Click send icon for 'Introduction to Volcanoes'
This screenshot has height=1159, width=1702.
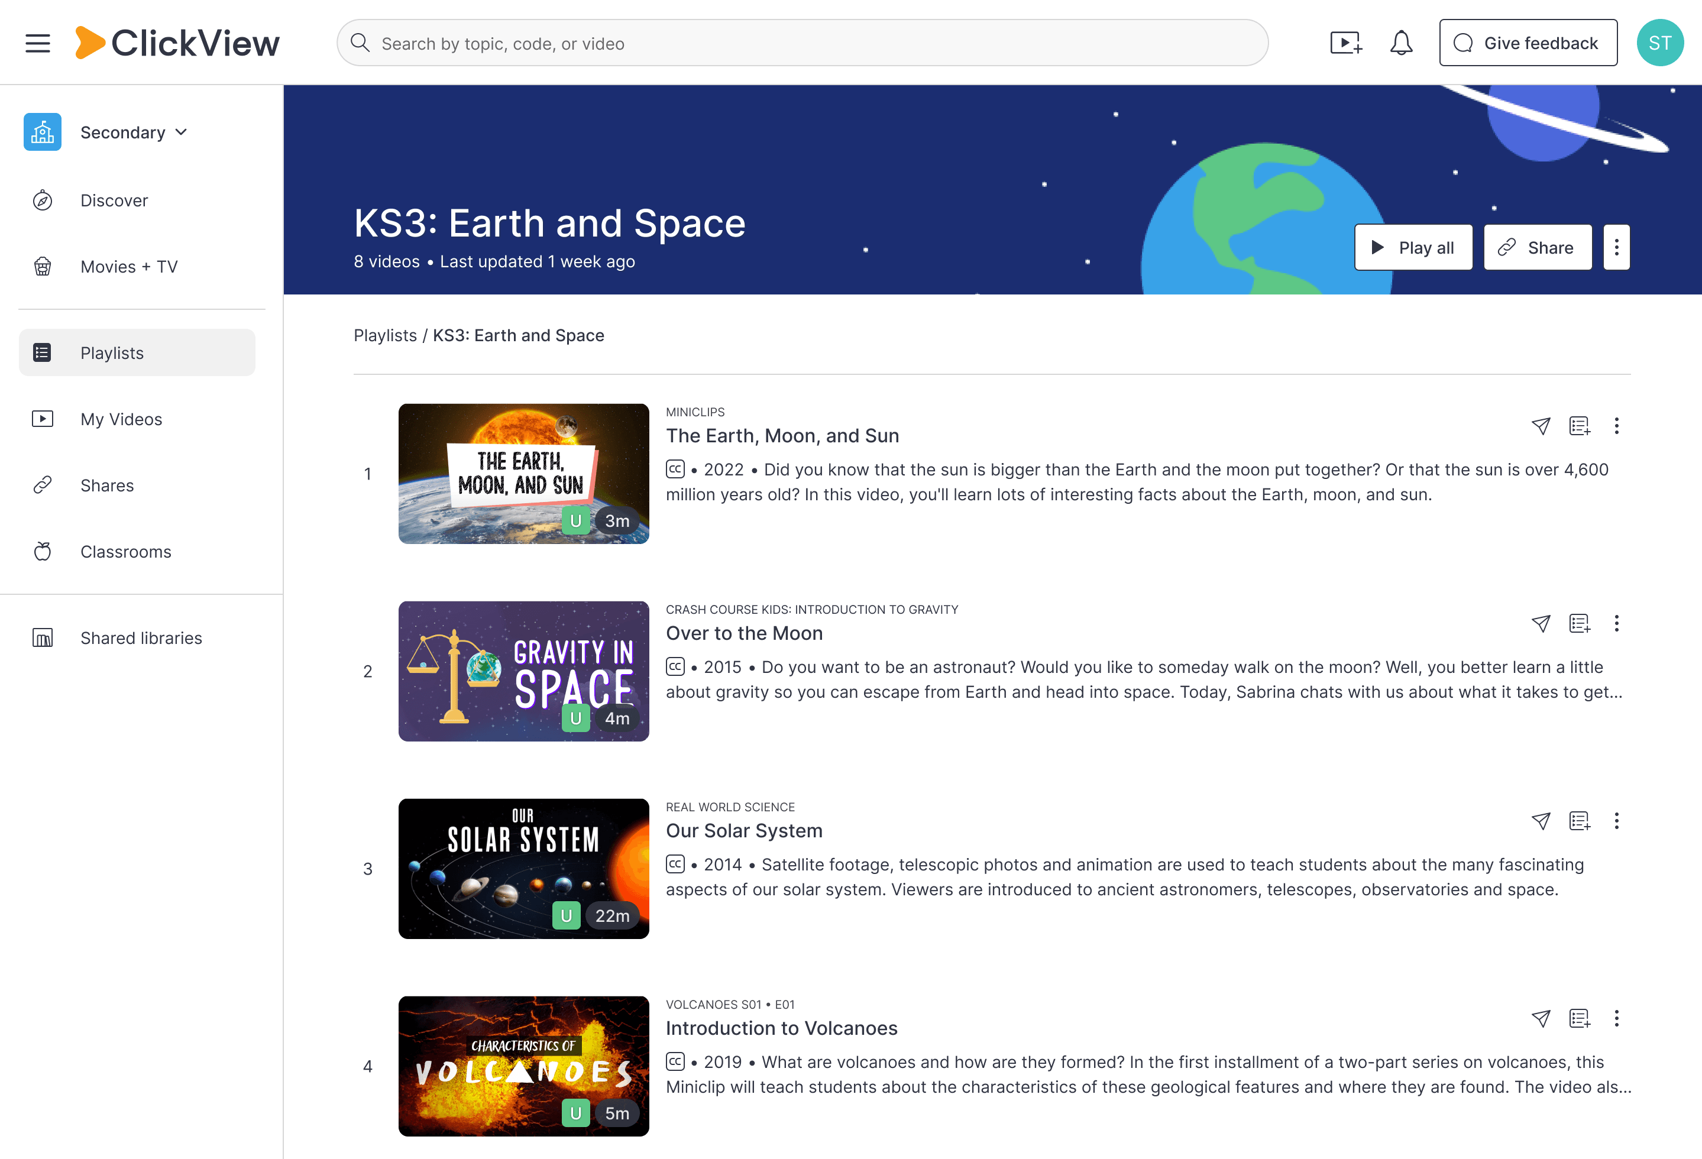1541,1018
